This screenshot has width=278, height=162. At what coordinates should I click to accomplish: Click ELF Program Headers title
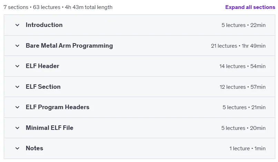58,107
